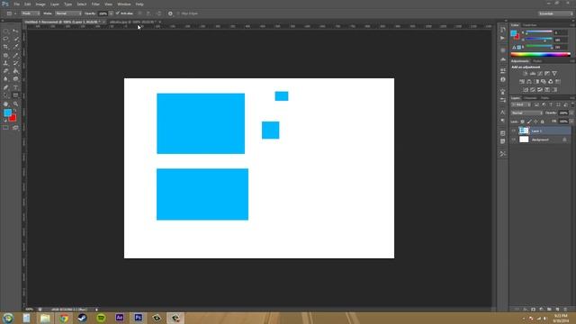Open the layer filter Kind dropdown
The height and width of the screenshot is (324, 576).
coord(521,104)
